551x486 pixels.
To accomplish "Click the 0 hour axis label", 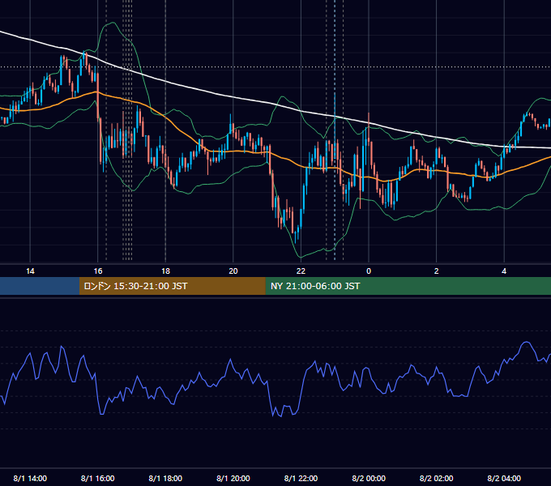I will 369,271.
